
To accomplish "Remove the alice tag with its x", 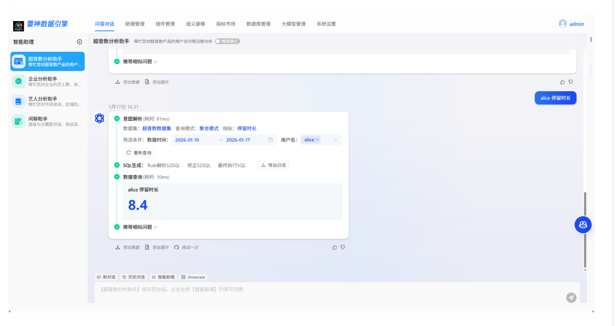I will 318,140.
